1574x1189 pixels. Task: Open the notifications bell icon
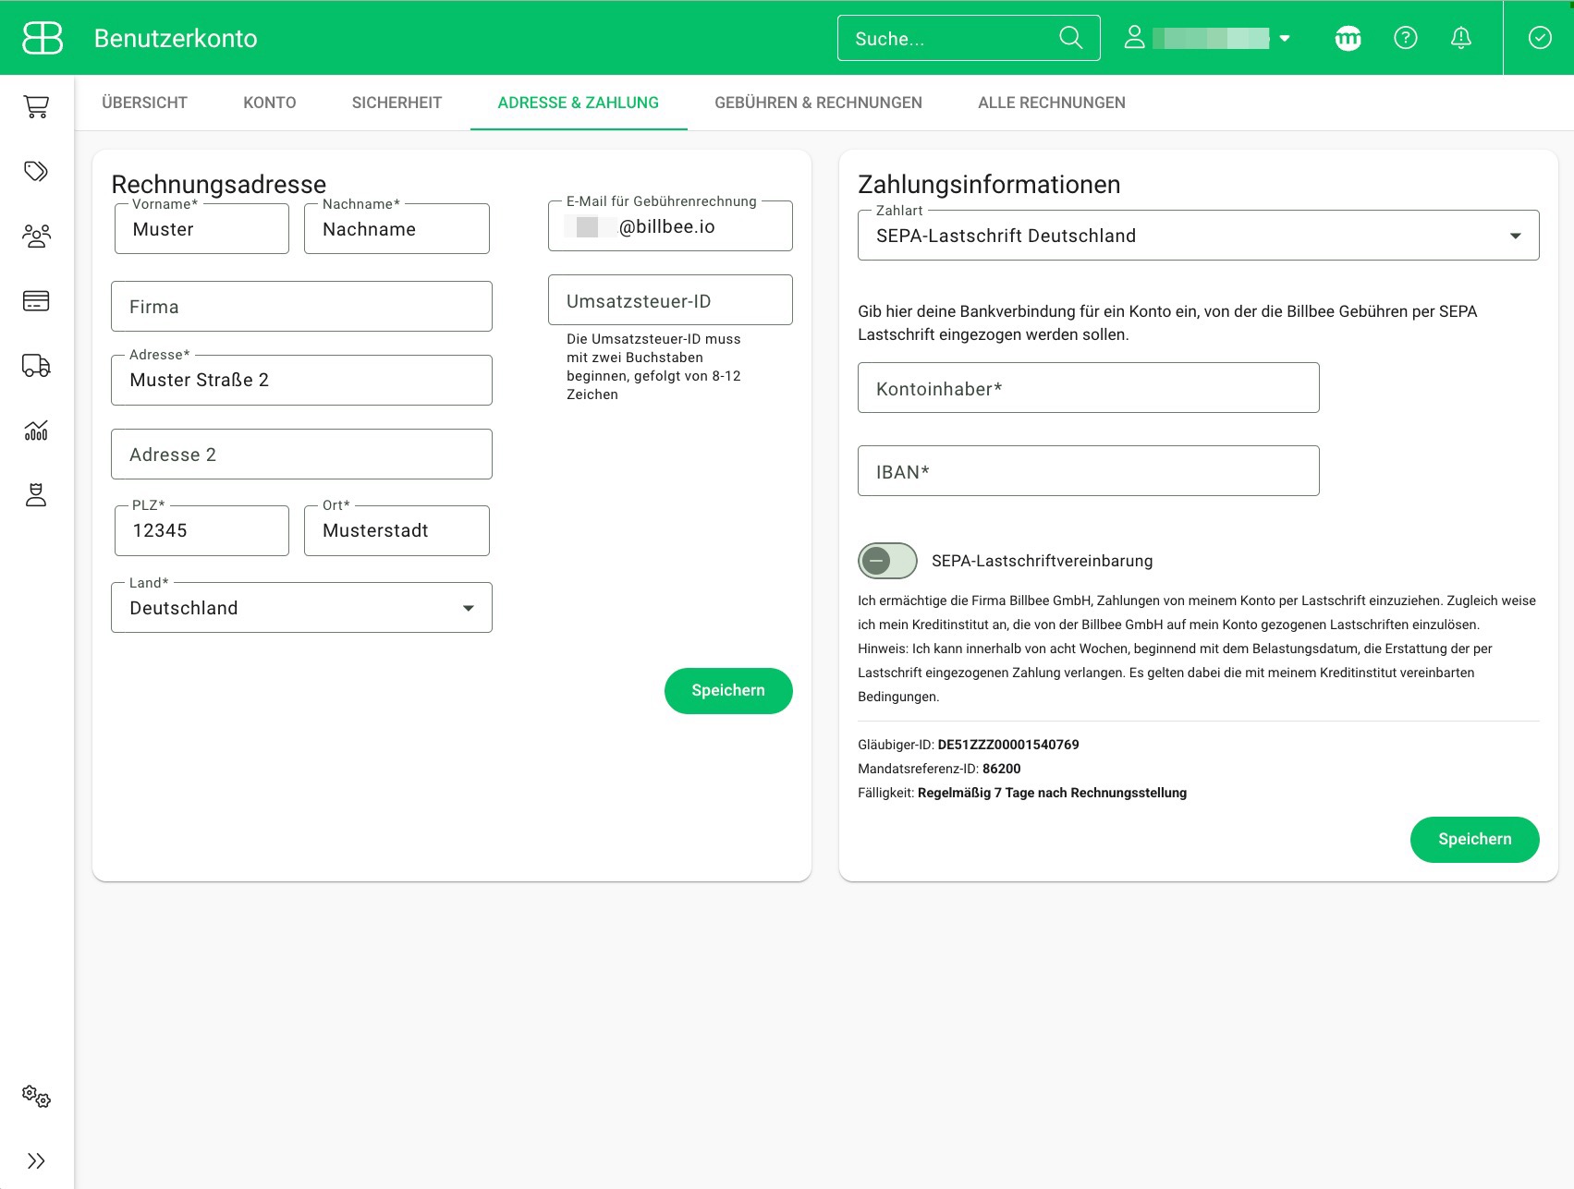point(1461,38)
